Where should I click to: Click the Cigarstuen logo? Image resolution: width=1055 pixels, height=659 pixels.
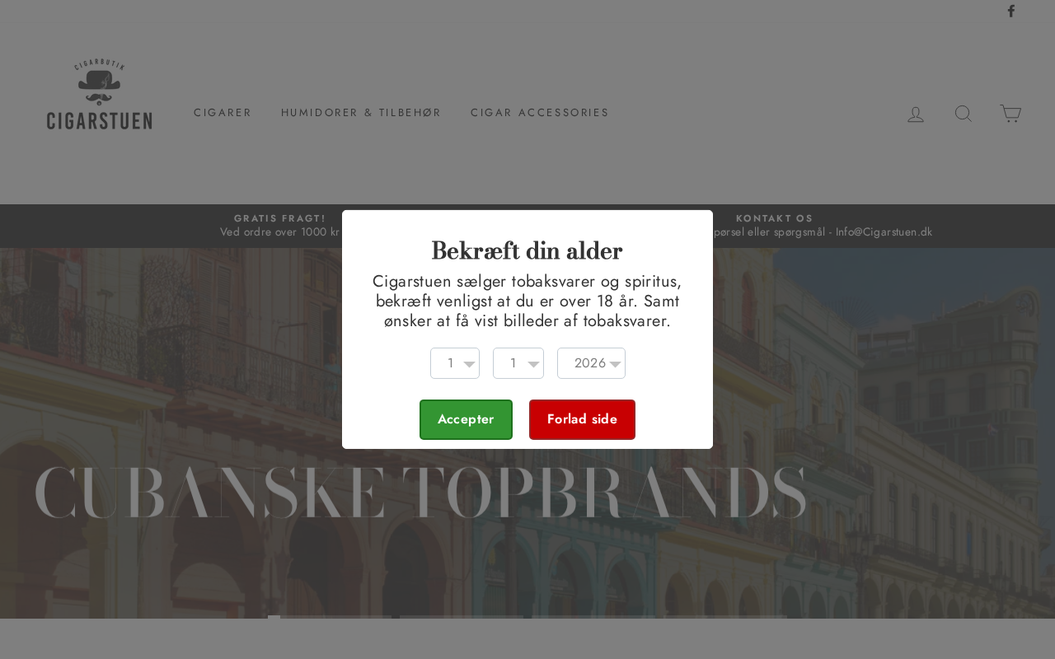click(99, 96)
